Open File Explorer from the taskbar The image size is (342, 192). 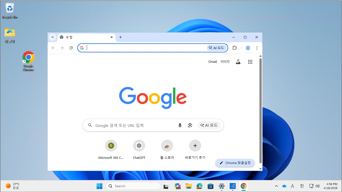click(189, 186)
